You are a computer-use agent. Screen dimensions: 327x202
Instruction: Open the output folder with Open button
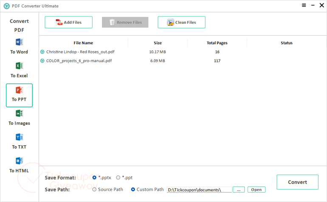pos(257,190)
